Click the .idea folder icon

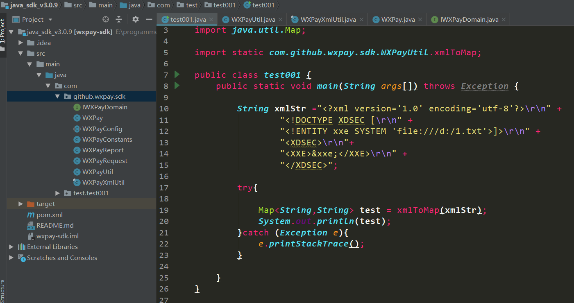(x=31, y=43)
